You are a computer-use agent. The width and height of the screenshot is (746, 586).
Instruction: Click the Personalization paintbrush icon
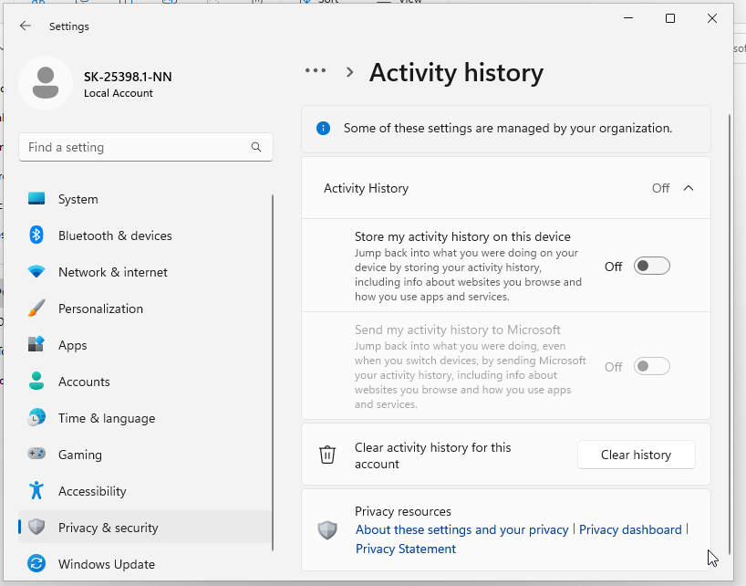36,308
